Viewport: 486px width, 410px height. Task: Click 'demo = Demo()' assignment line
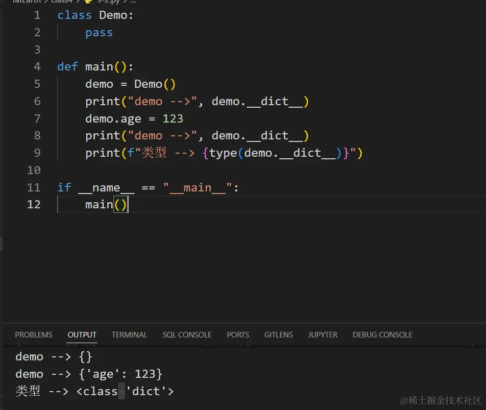point(131,84)
